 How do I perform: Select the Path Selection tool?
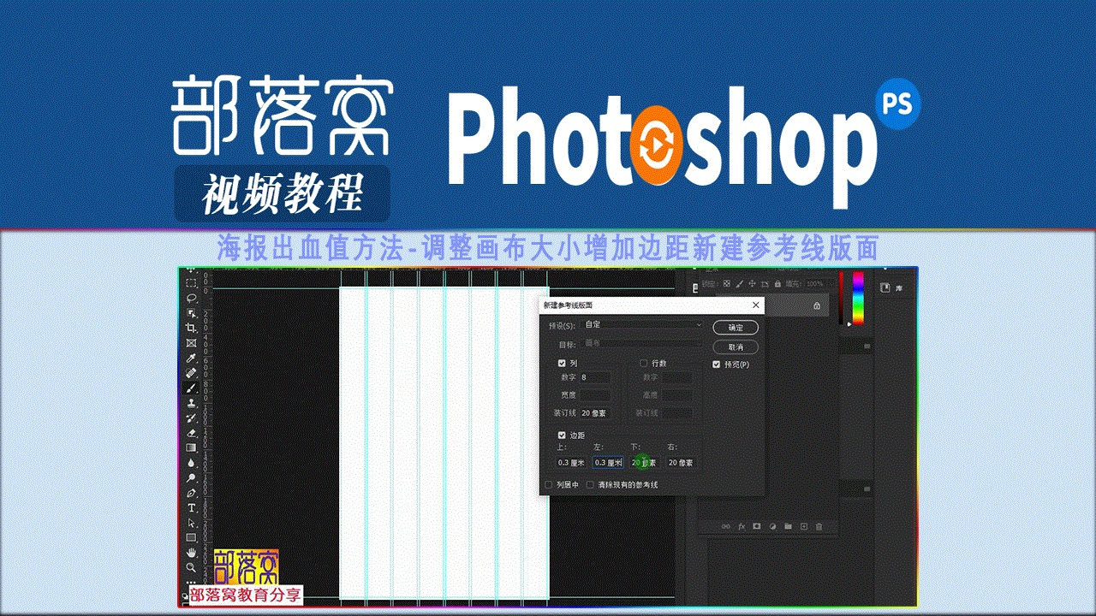coord(191,523)
